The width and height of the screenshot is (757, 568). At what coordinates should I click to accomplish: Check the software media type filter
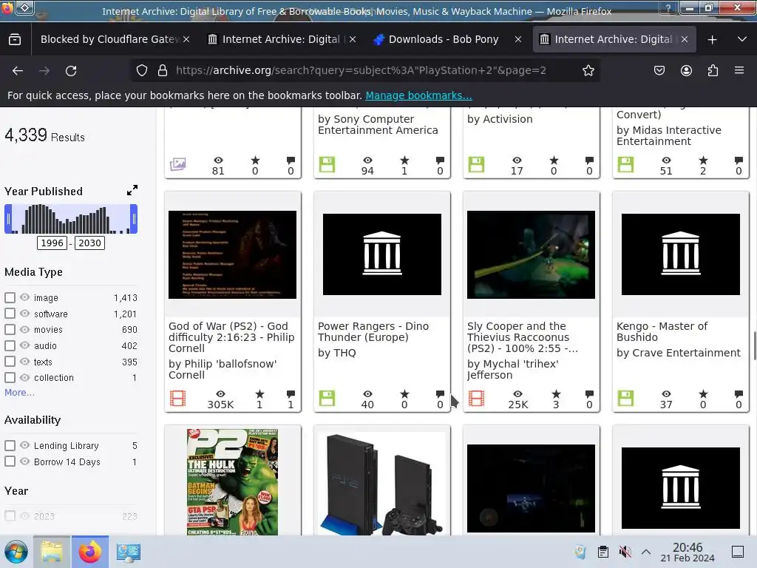[x=10, y=314]
